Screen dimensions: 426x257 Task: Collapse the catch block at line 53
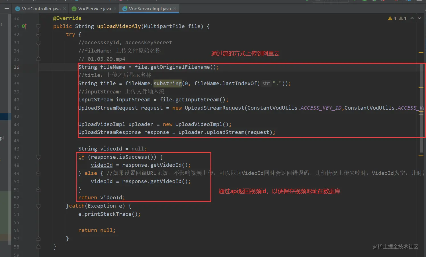pos(38,206)
